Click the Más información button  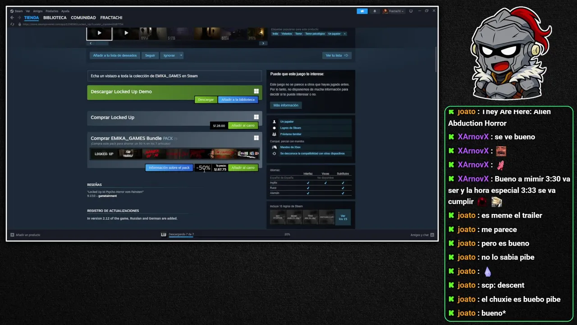coord(286,105)
